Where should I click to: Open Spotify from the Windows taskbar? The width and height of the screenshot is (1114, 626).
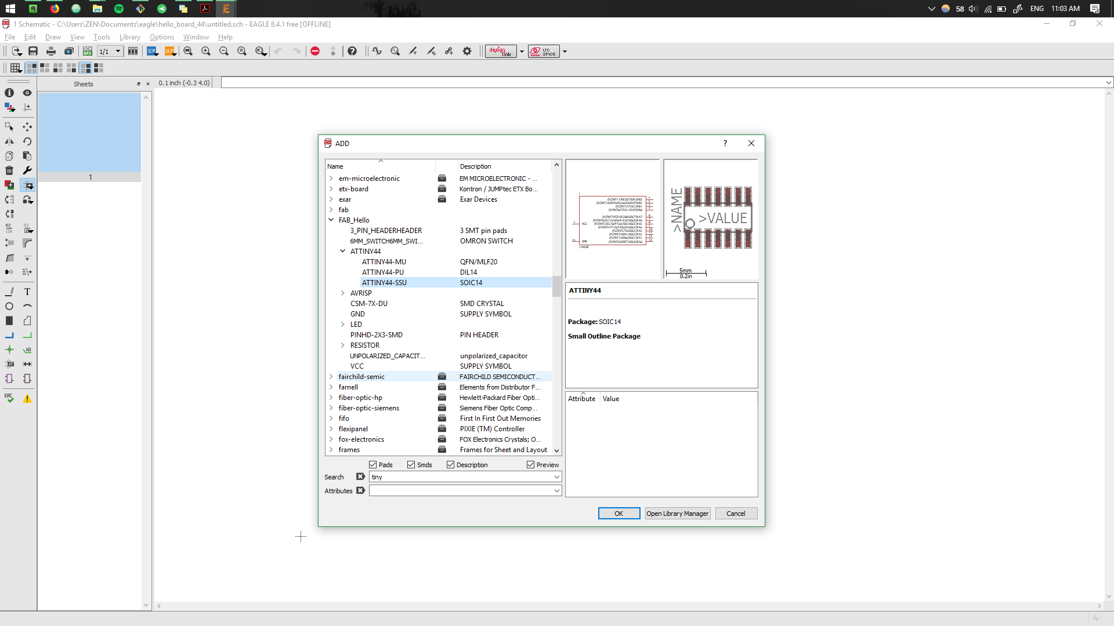(119, 9)
